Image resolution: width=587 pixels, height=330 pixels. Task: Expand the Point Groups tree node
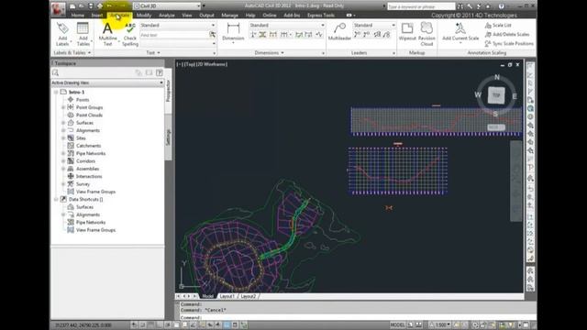click(x=63, y=107)
